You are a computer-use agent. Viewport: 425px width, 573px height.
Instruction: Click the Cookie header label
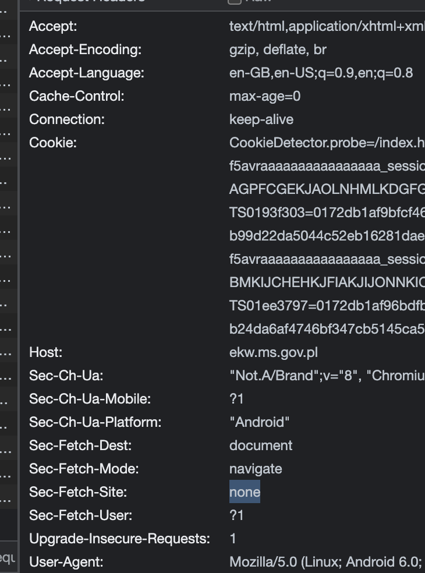click(53, 143)
